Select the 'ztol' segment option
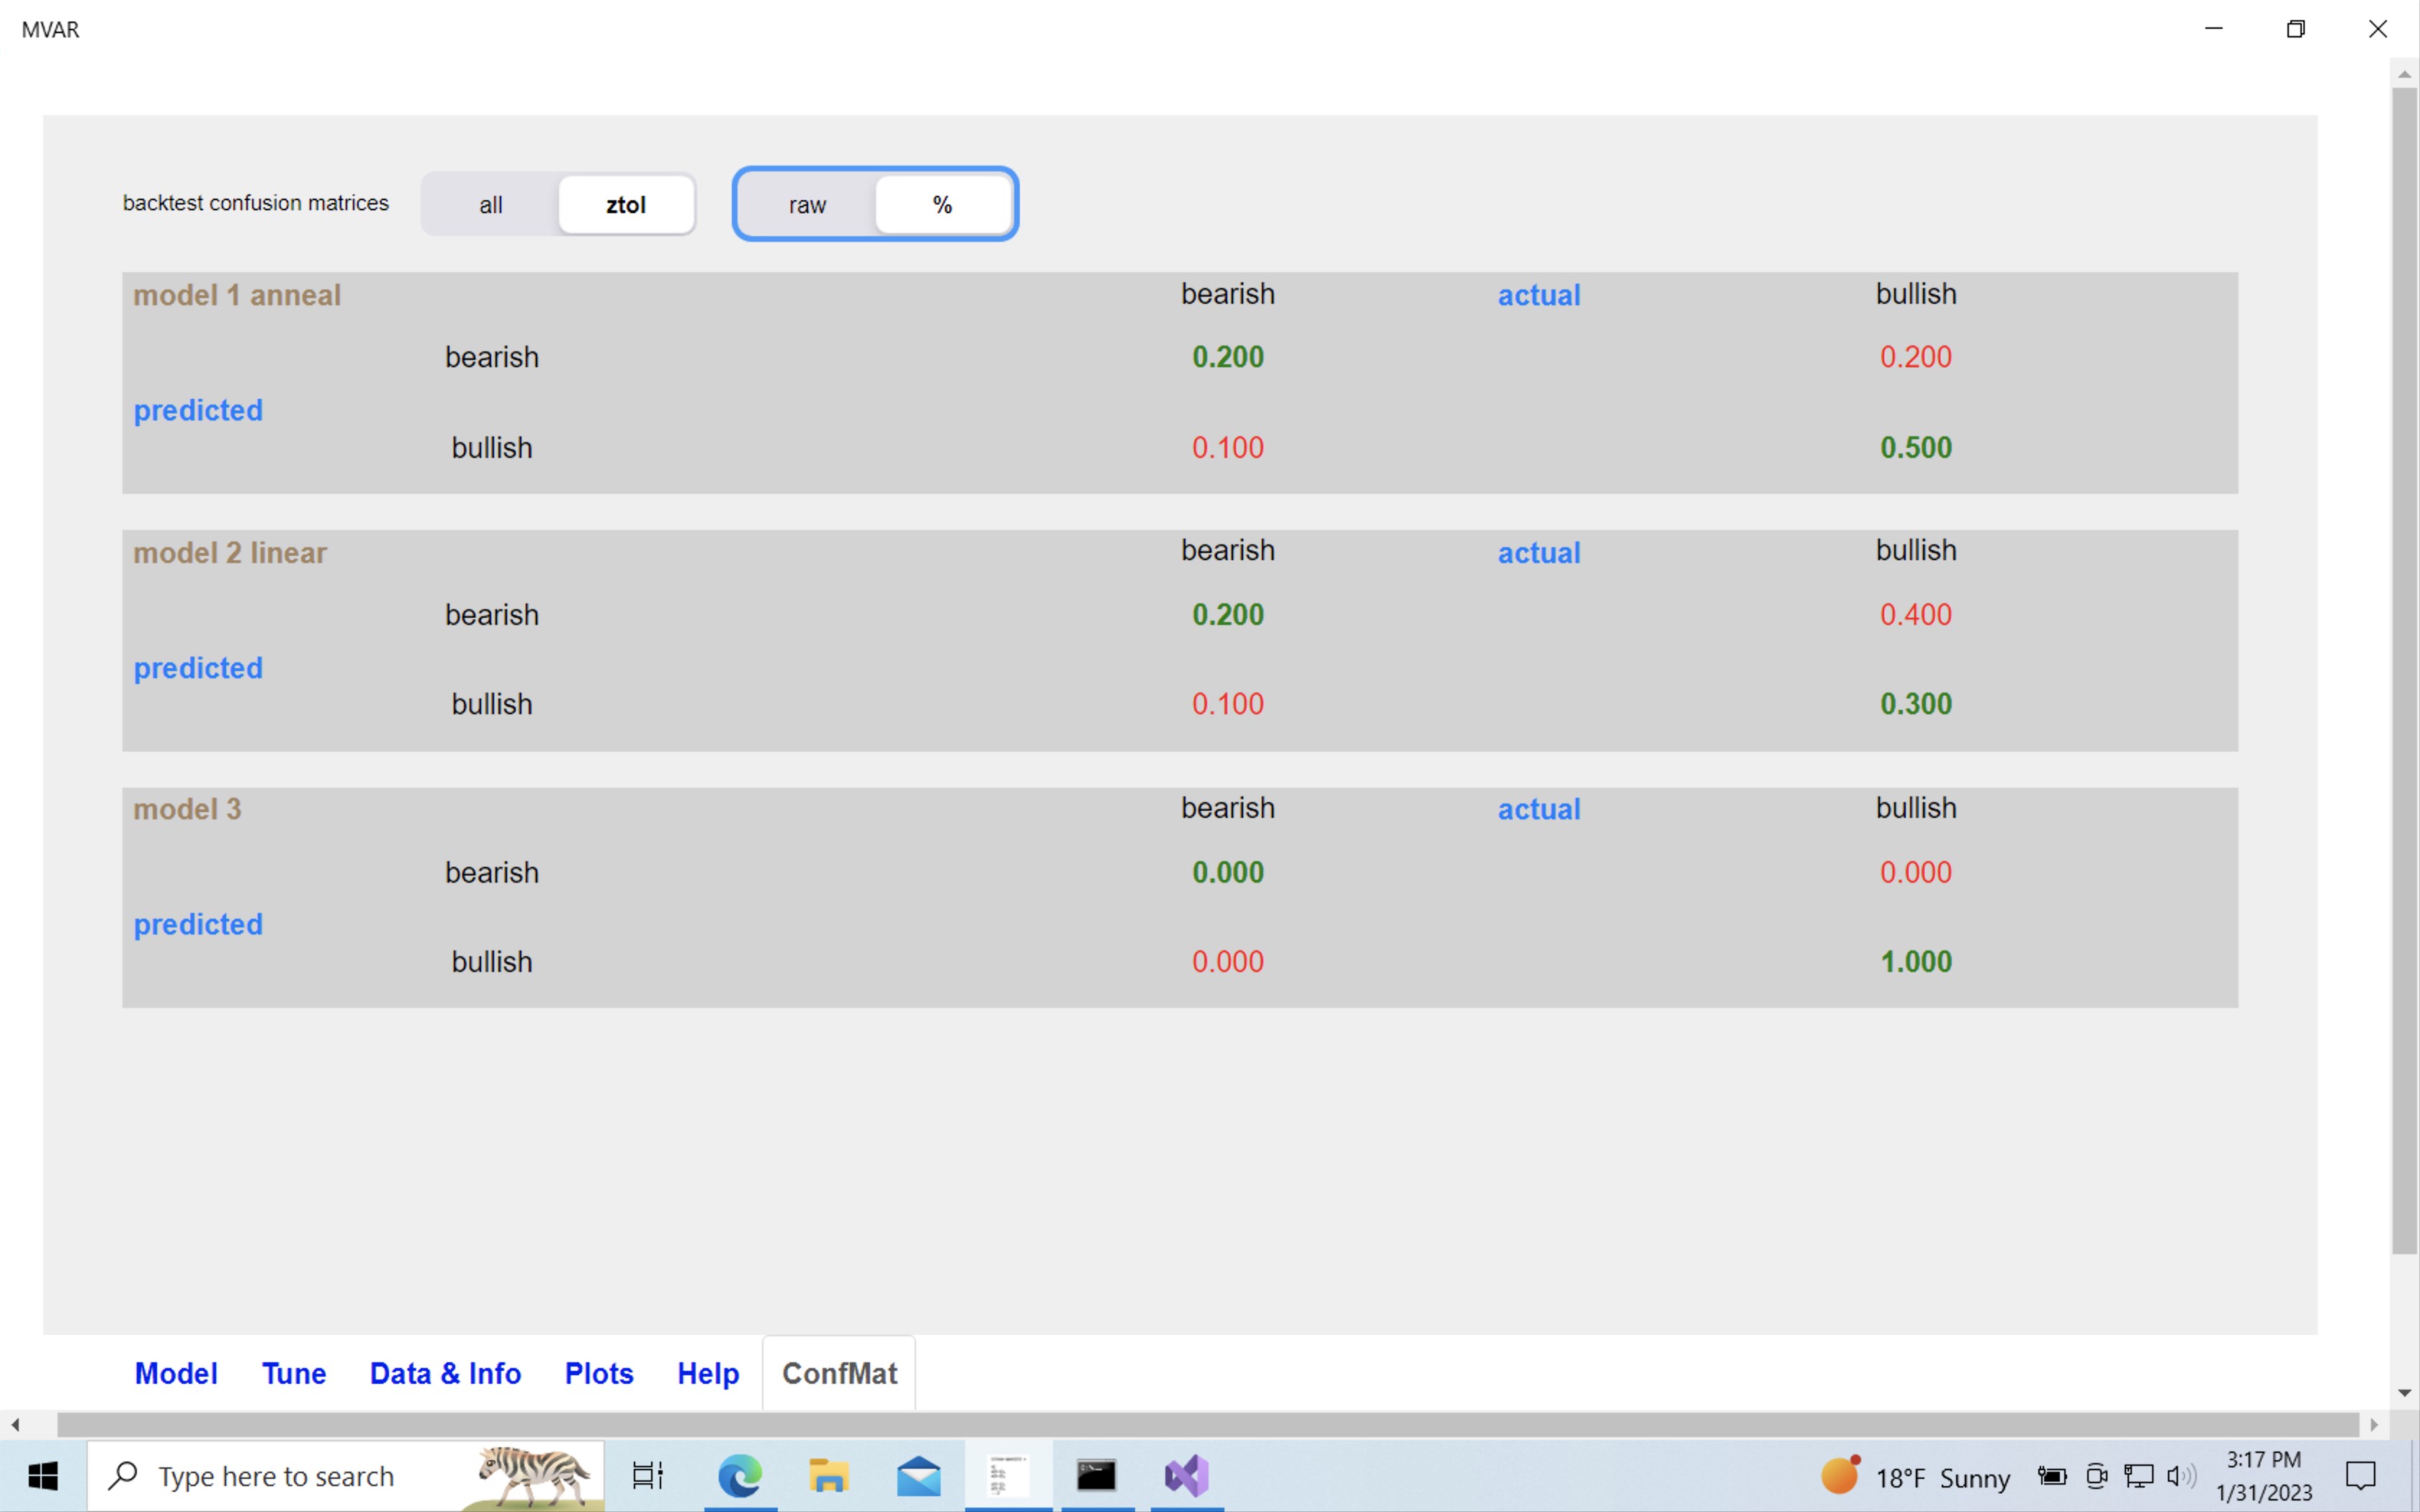Screen dimensions: 2420x1512 pyautogui.click(x=626, y=205)
